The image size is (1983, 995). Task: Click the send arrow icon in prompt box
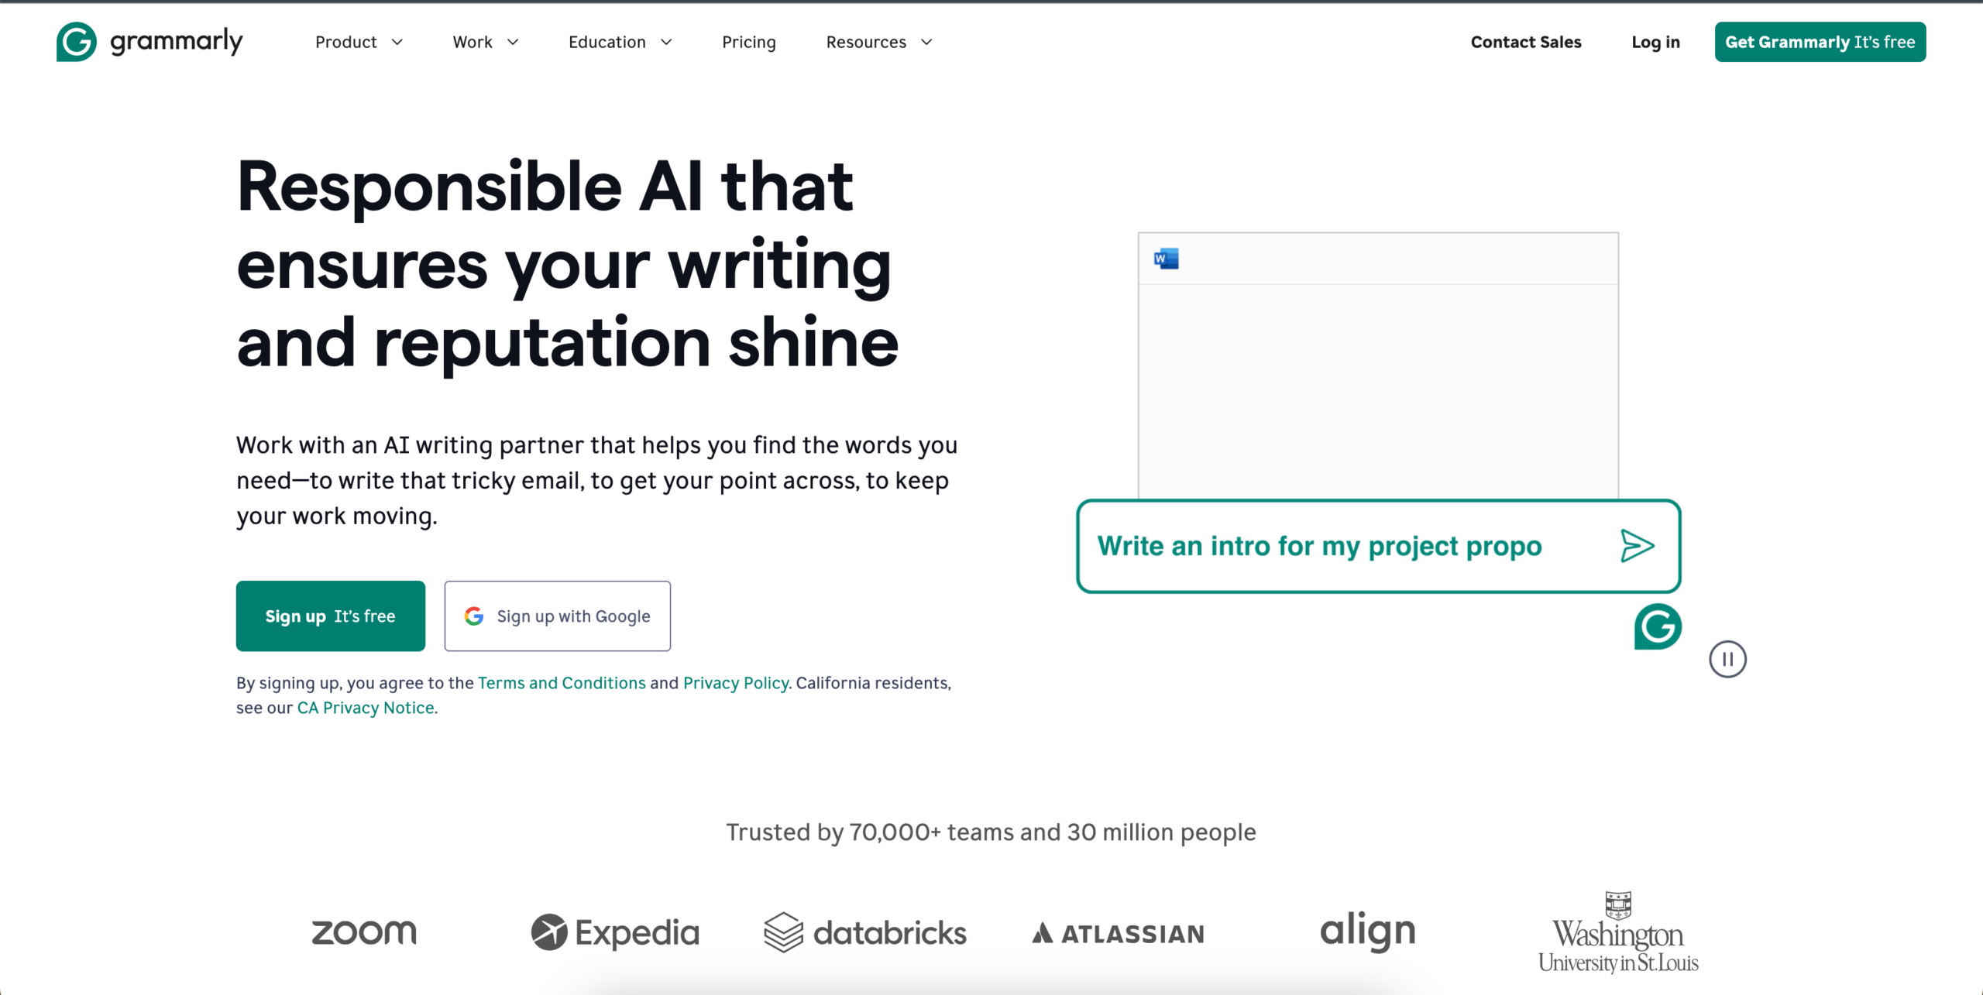click(x=1637, y=546)
